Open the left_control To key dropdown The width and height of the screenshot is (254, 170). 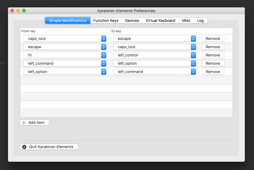coord(155,55)
